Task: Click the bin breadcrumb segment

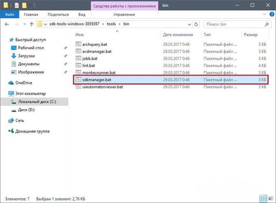Action: 126,24
